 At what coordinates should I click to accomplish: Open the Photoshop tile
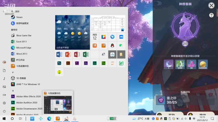coord(59,63)
